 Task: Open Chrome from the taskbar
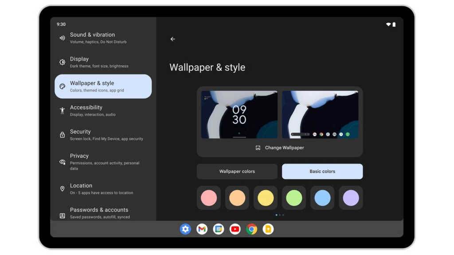[252, 229]
